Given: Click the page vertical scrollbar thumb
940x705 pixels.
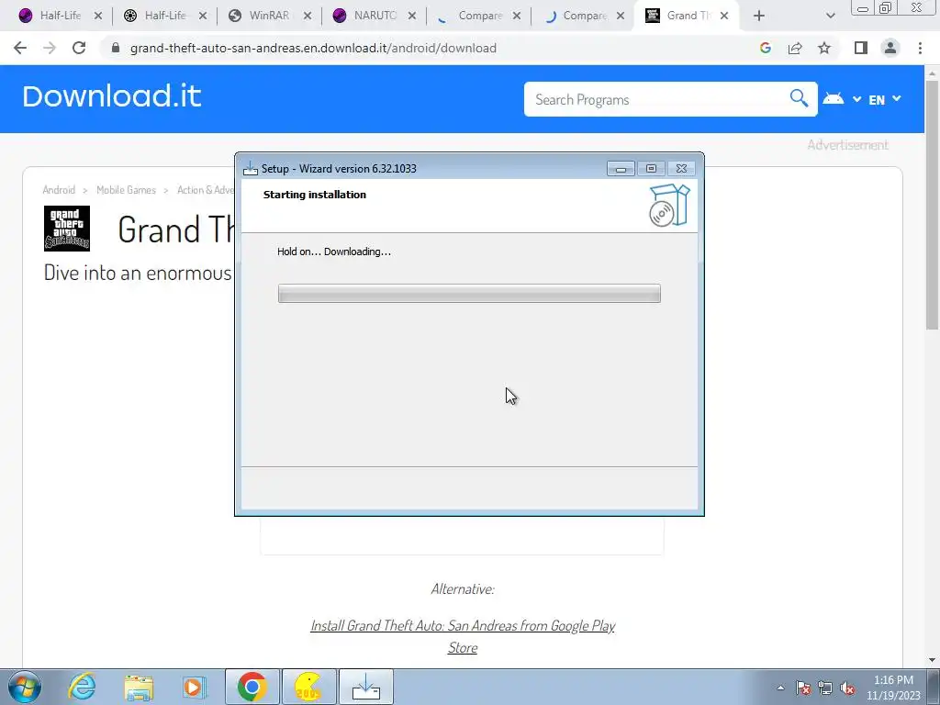Looking at the screenshot, I should pos(932,205).
